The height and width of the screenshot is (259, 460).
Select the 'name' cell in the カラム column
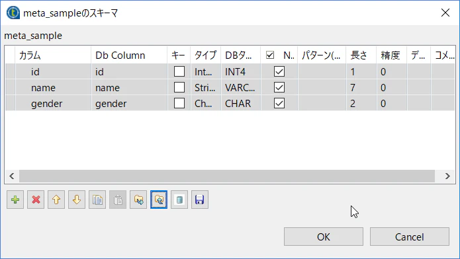(x=53, y=88)
